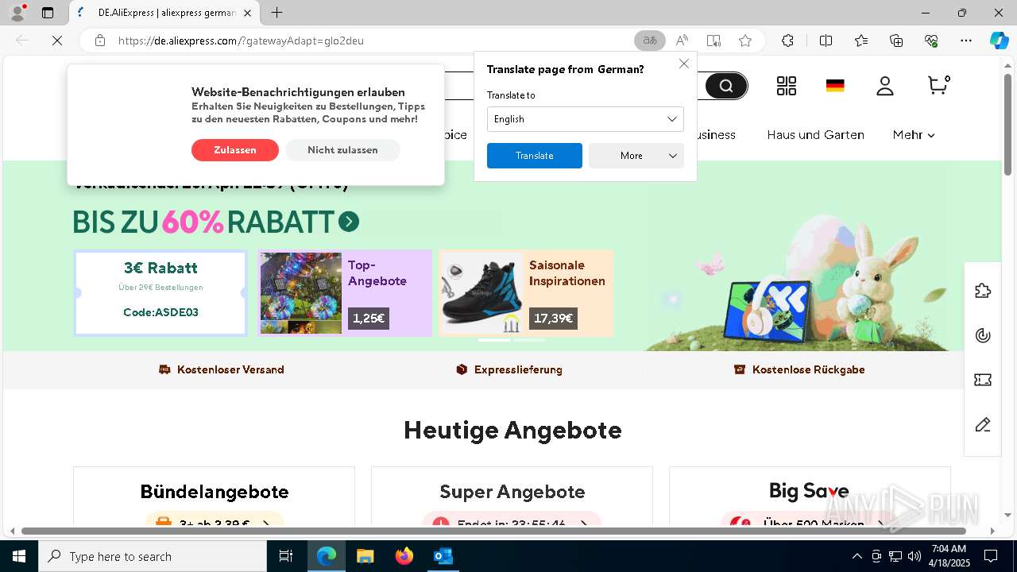Open Split screen view
Screen dimensions: 1017x572
826,41
